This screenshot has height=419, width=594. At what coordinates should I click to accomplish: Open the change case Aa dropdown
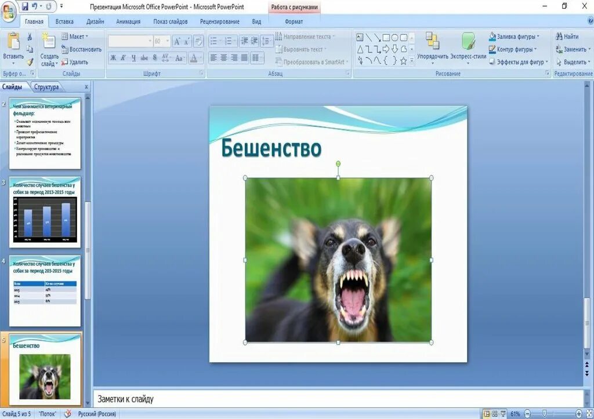(x=180, y=58)
